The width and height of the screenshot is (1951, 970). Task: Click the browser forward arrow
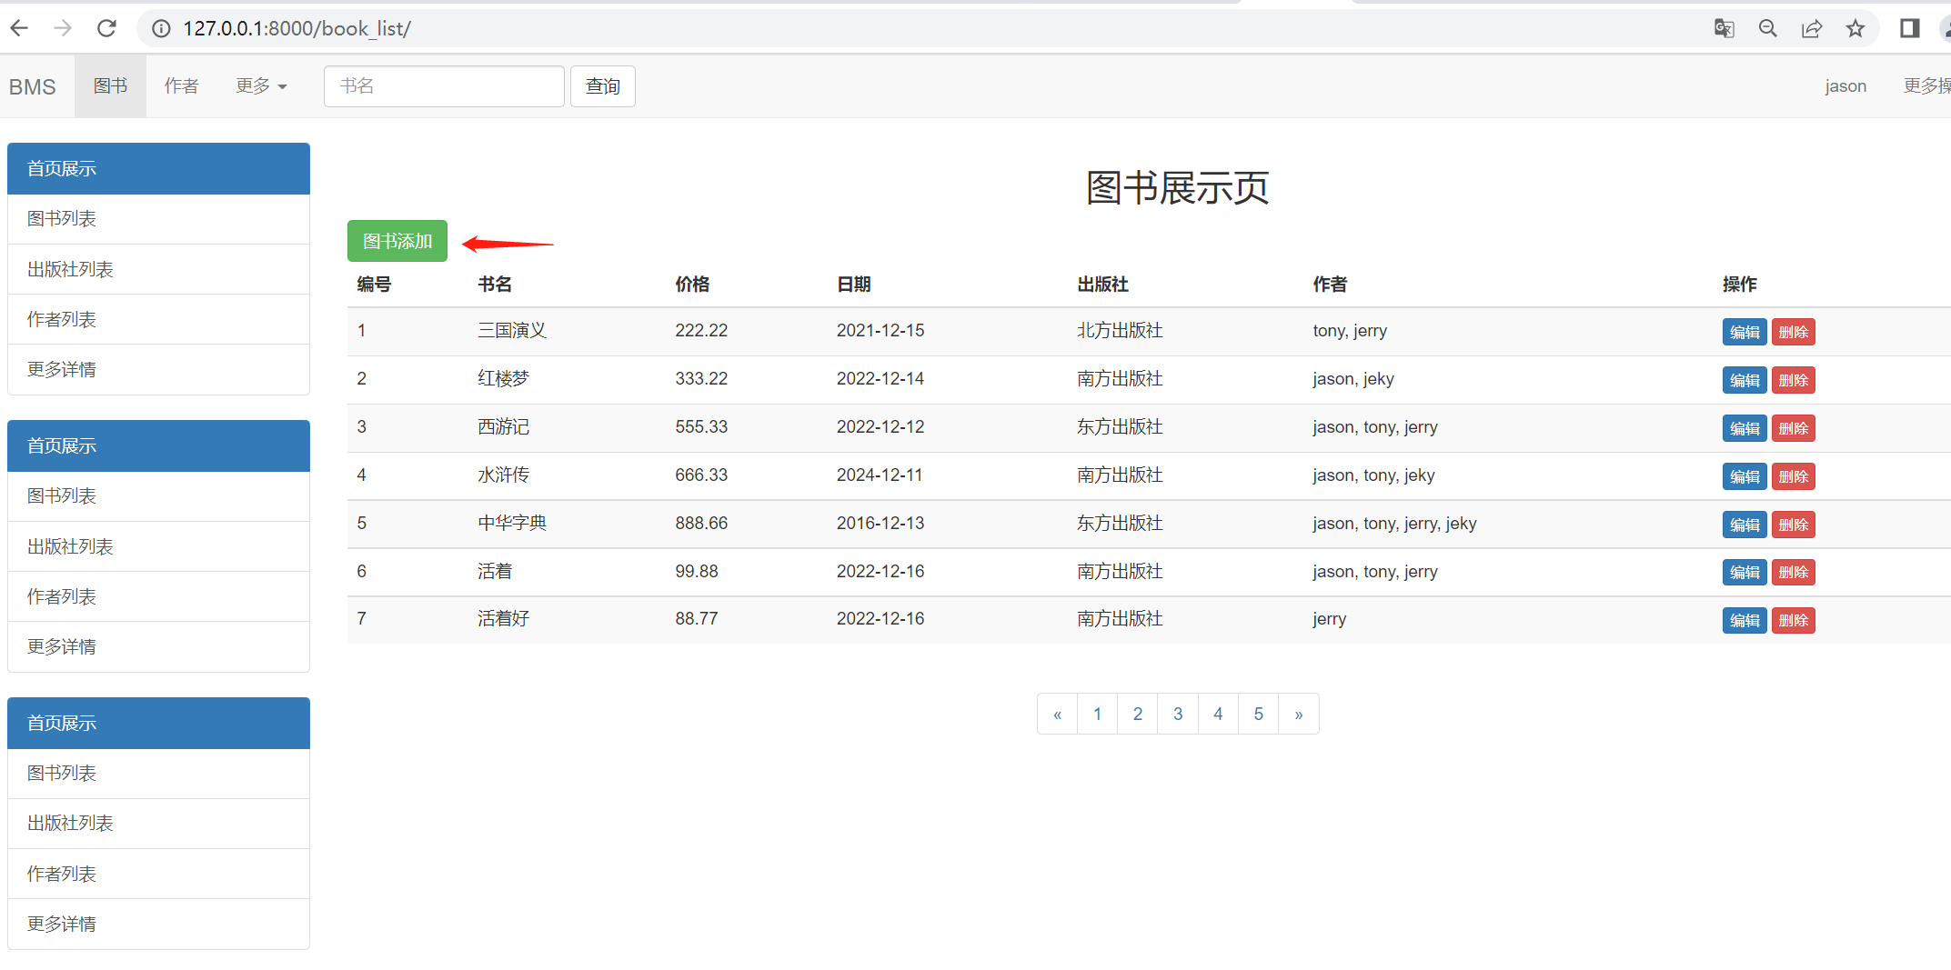(63, 28)
